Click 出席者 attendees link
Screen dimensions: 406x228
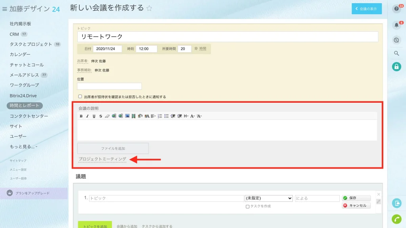click(x=82, y=61)
